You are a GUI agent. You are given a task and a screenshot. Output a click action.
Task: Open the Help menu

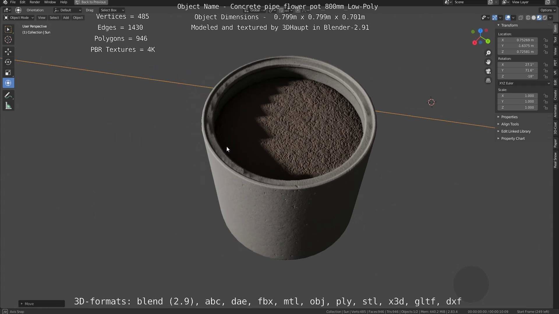tap(63, 2)
